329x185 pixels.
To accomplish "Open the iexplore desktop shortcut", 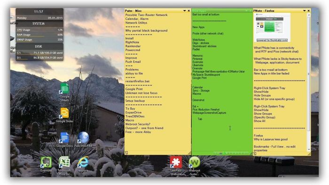I will point(83,164).
